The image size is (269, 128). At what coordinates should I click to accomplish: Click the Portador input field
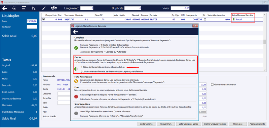coord(32,27)
